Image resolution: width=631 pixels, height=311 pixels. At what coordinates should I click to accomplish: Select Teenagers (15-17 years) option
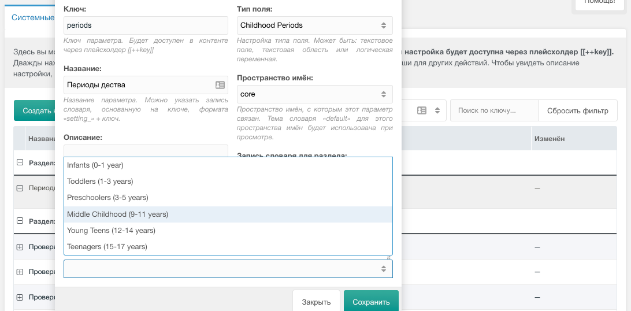[228, 247]
